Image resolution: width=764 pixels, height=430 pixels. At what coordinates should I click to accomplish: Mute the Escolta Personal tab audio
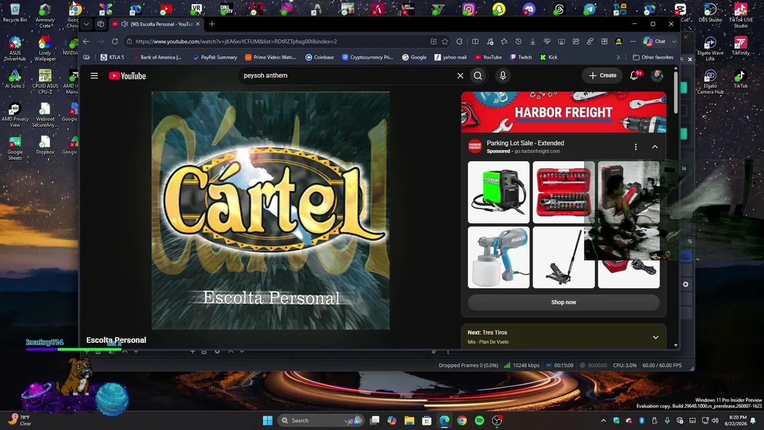click(124, 24)
